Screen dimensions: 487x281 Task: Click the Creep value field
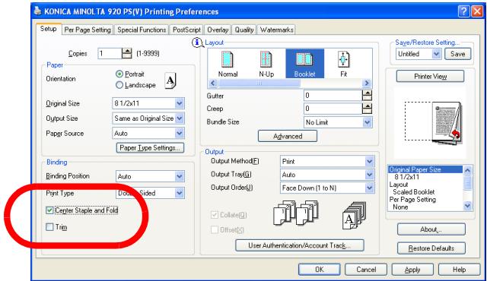[x=333, y=109]
